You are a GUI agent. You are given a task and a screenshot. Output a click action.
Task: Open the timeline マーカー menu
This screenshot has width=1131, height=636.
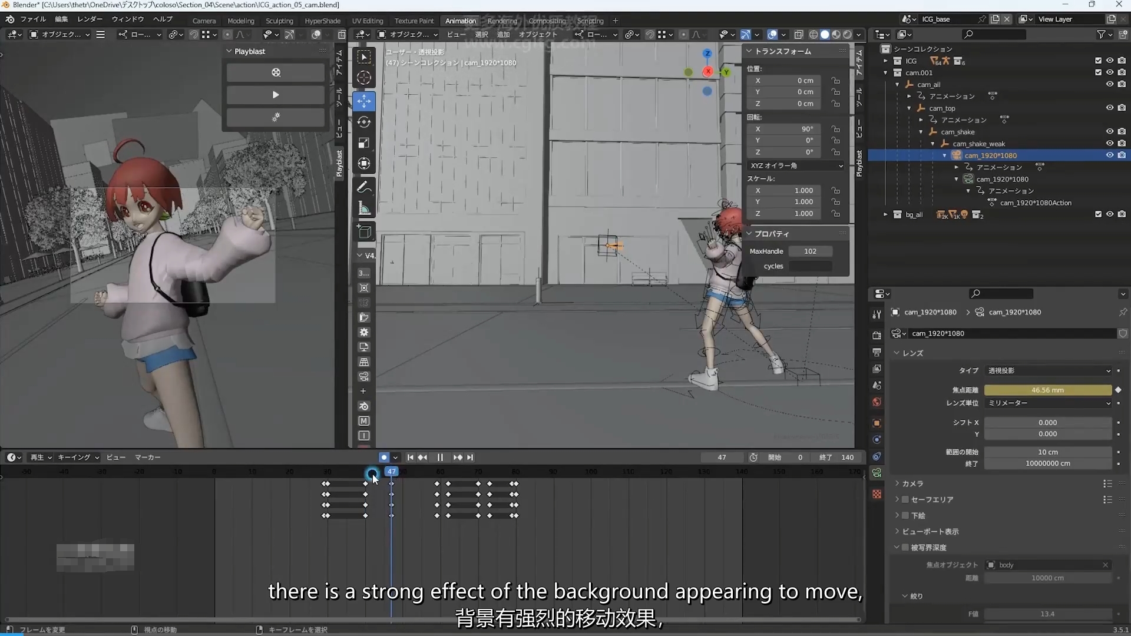pos(147,458)
